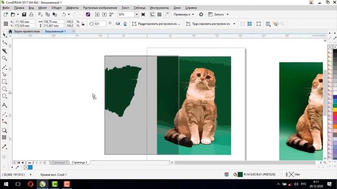This screenshot has width=337, height=189.
Task: Select the Transparency checkerboard tool
Action: (x=4, y=138)
